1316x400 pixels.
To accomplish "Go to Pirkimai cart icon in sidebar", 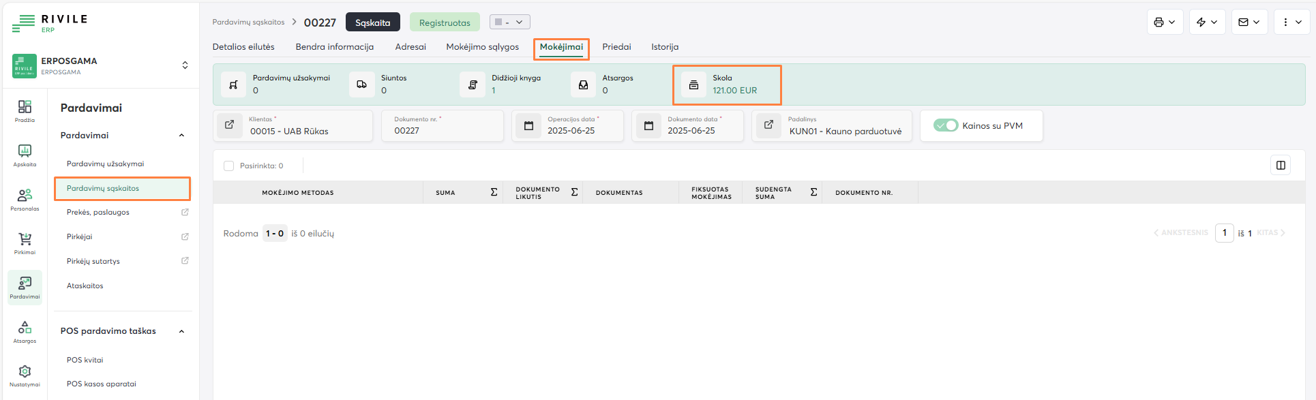I will (x=25, y=243).
